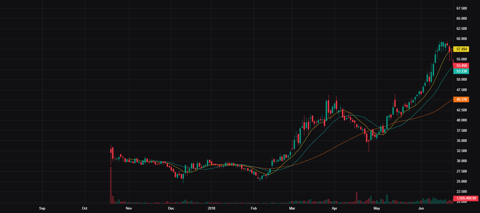
Task: Click the 22.500 price axis value
Action: pyautogui.click(x=462, y=191)
